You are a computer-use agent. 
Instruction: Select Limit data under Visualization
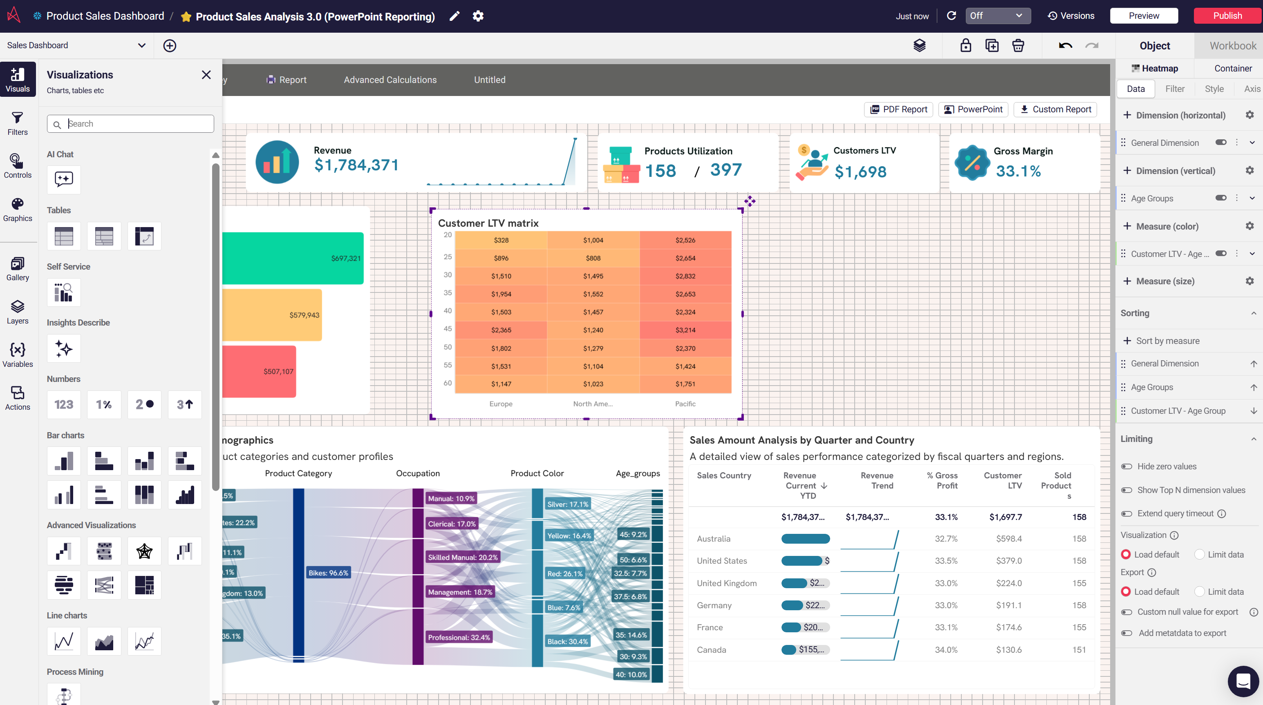[1199, 554]
